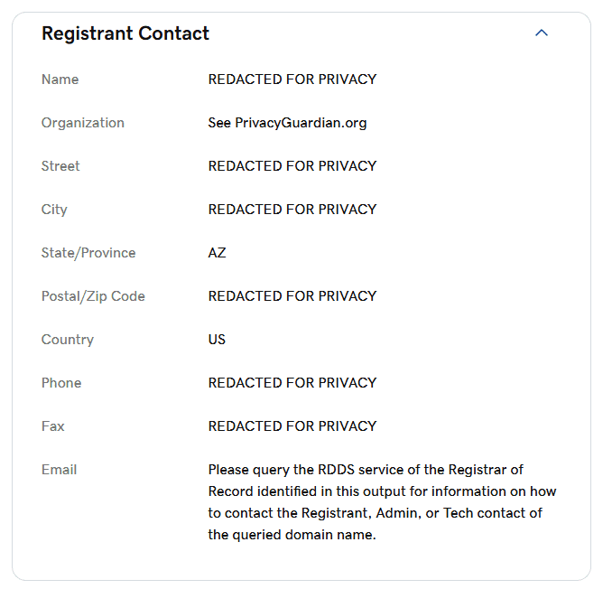The height and width of the screenshot is (589, 603).
Task: Click the RDDS service email notice text
Action: (382, 502)
